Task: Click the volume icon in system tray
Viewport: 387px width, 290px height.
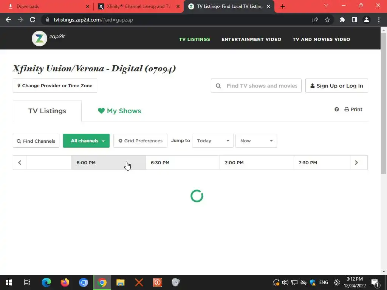Action: point(285,282)
